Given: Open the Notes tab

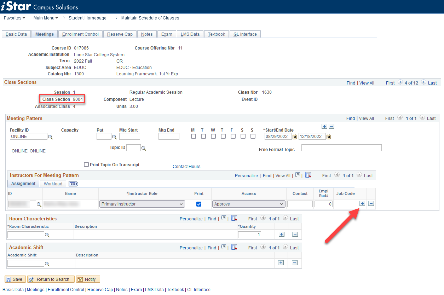Looking at the screenshot, I should (147, 34).
